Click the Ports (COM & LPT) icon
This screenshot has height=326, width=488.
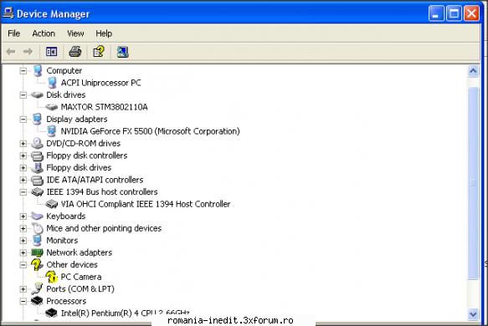point(37,288)
